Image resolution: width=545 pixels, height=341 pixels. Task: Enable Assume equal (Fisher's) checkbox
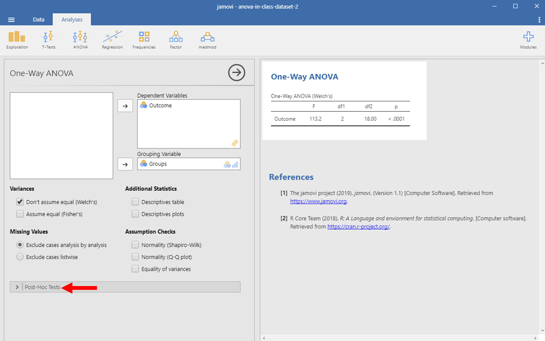(20, 214)
